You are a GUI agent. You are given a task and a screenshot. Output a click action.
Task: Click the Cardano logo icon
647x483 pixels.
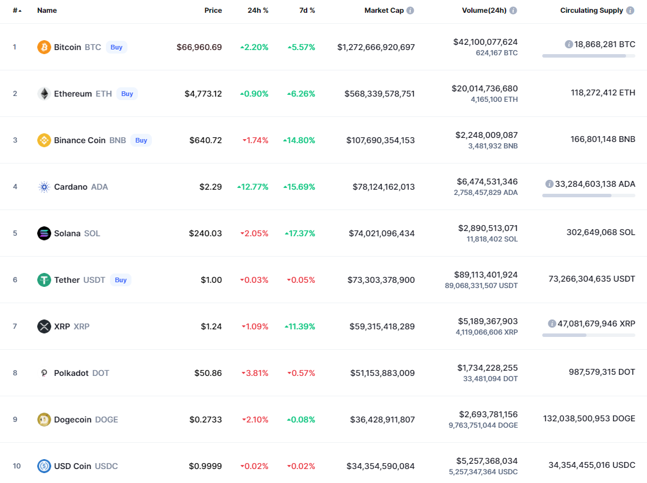44,187
